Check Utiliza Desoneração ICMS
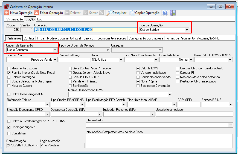Screen dimensions: 238x154 9,94
